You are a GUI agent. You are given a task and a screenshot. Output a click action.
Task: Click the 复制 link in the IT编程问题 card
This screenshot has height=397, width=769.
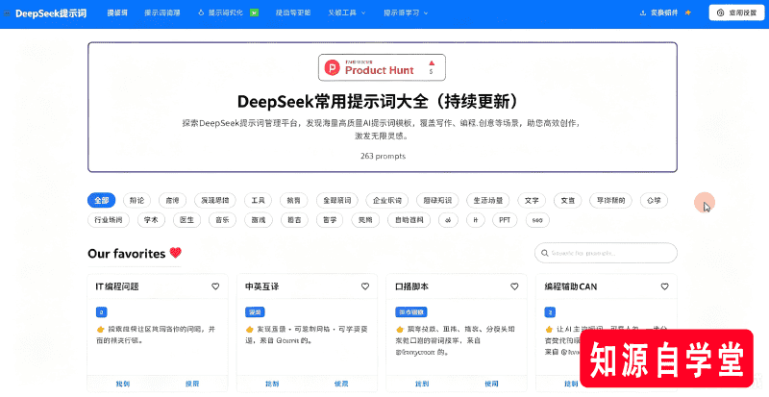(x=123, y=384)
